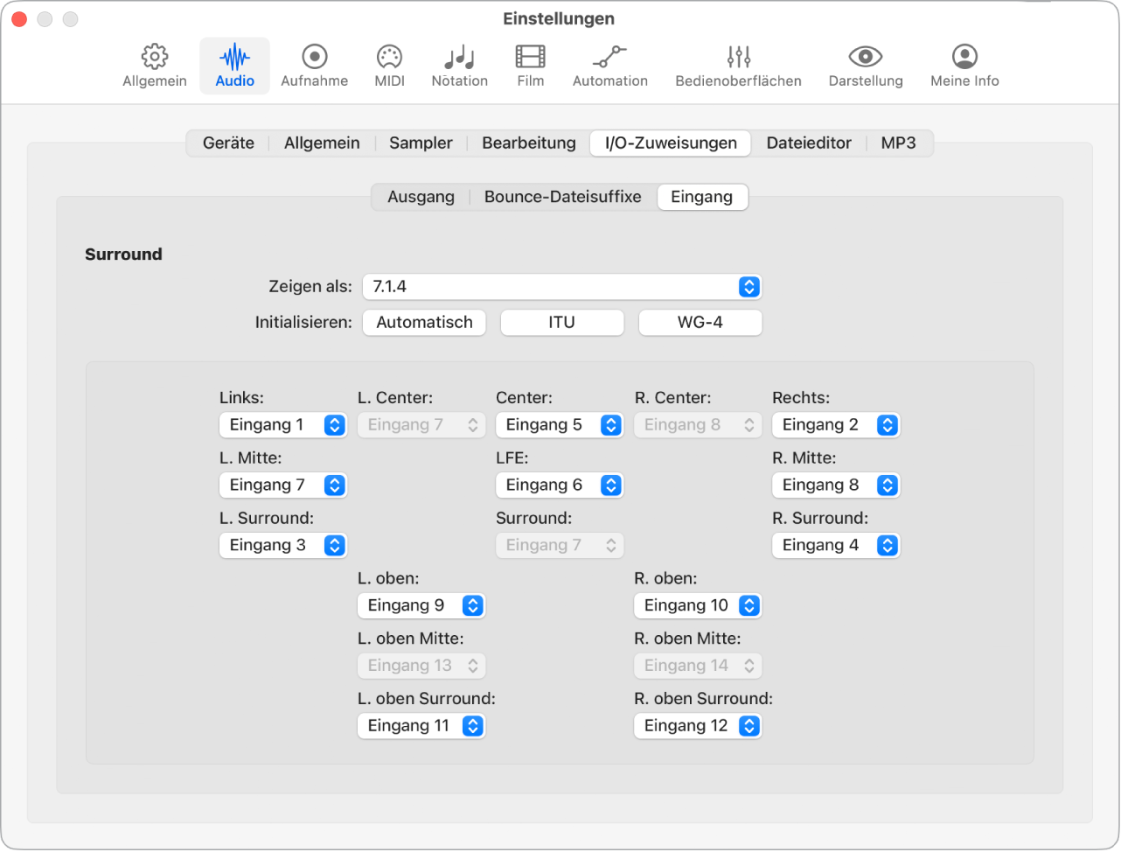Open the L. oben Surround dropdown
The width and height of the screenshot is (1121, 852).
[x=421, y=726]
